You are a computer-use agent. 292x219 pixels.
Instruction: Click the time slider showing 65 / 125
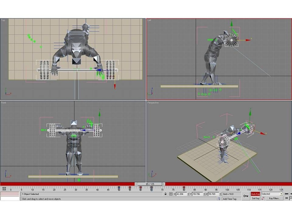coord(150,184)
